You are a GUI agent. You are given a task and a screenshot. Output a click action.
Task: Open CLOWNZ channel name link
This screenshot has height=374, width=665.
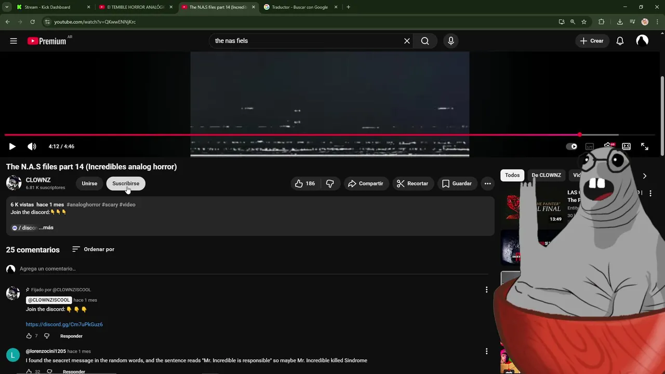(38, 180)
